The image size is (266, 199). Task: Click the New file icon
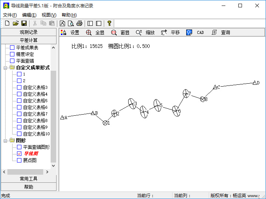(x=7, y=23)
